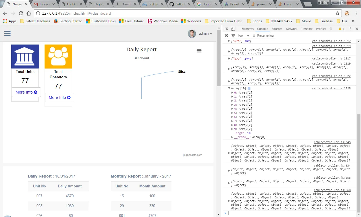Screen dimensions: 361x217
Task: Click the info icon next to Array[10]
Action: pos(249,88)
